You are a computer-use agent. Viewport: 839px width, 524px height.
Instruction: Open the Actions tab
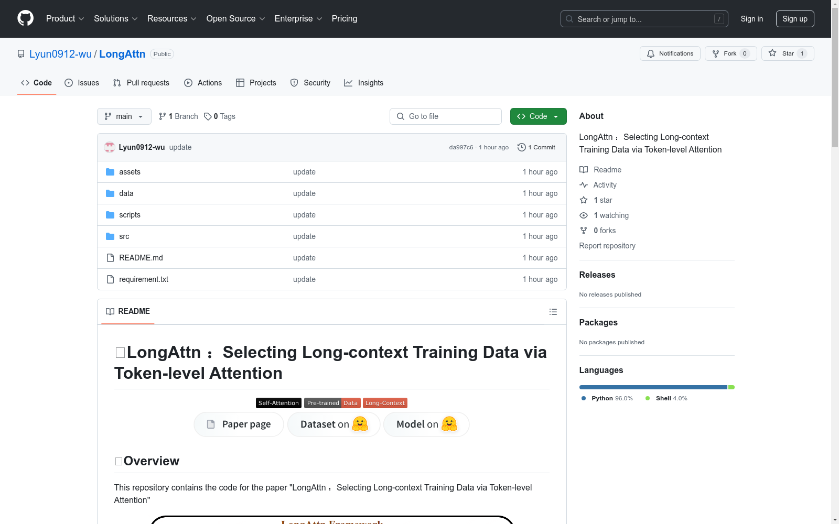point(203,83)
